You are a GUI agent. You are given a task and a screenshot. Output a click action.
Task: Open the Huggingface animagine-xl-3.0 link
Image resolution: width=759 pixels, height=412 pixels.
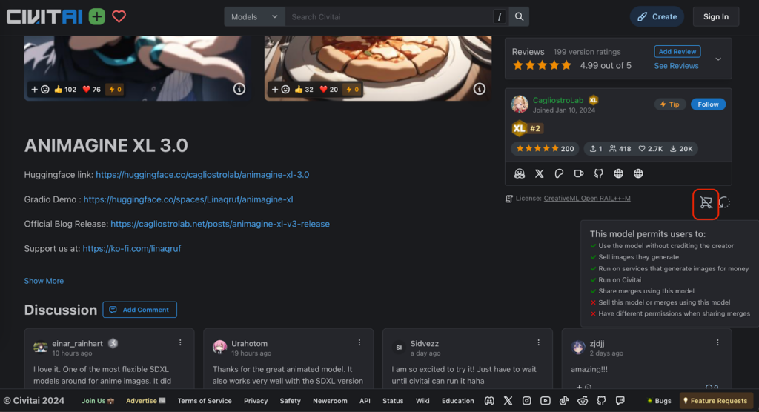coord(202,175)
